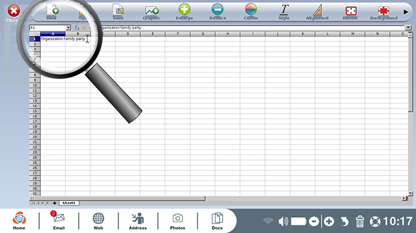Add a new sheet with plus button
This screenshot has width=416, height=233.
click(54, 203)
